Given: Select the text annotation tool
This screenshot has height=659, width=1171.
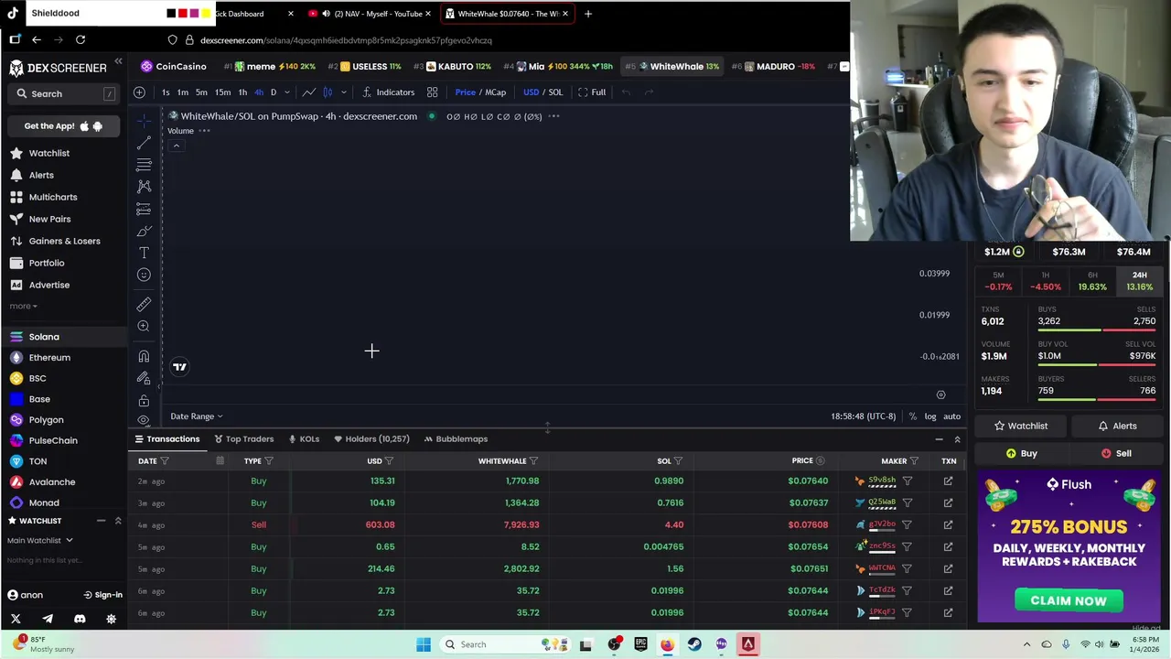Looking at the screenshot, I should 144,253.
